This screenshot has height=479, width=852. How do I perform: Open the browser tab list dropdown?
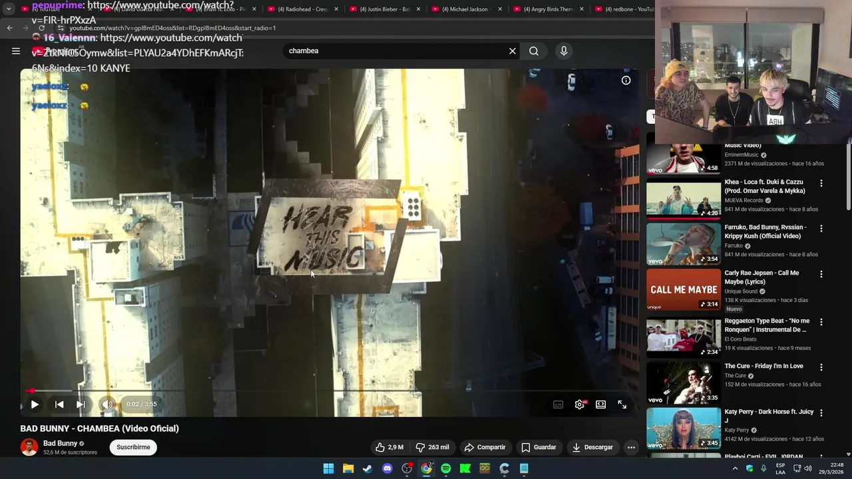click(x=9, y=9)
